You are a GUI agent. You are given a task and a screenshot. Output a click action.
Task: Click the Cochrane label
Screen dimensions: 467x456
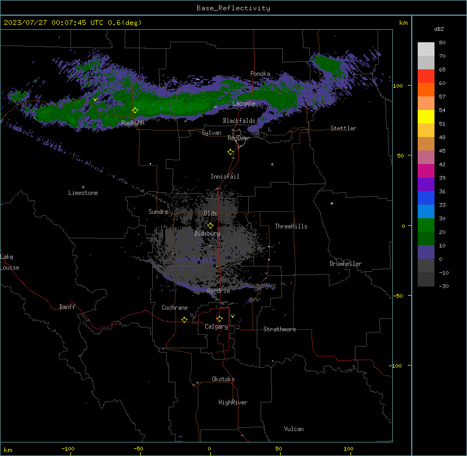tap(174, 308)
